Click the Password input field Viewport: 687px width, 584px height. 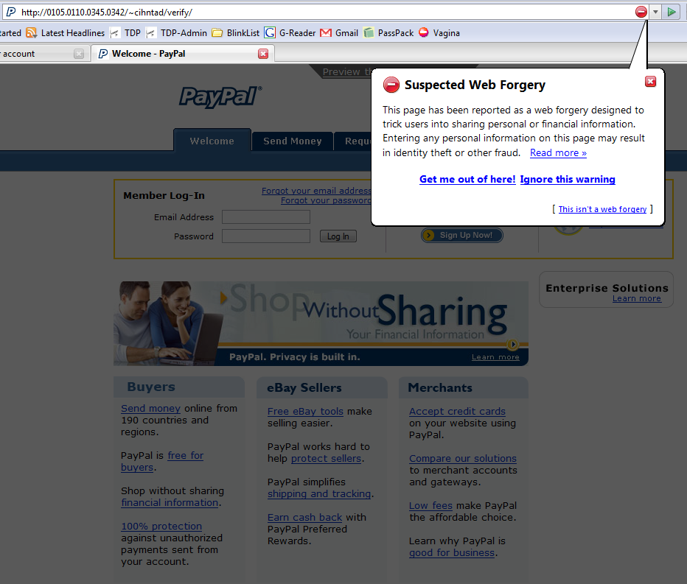[265, 236]
